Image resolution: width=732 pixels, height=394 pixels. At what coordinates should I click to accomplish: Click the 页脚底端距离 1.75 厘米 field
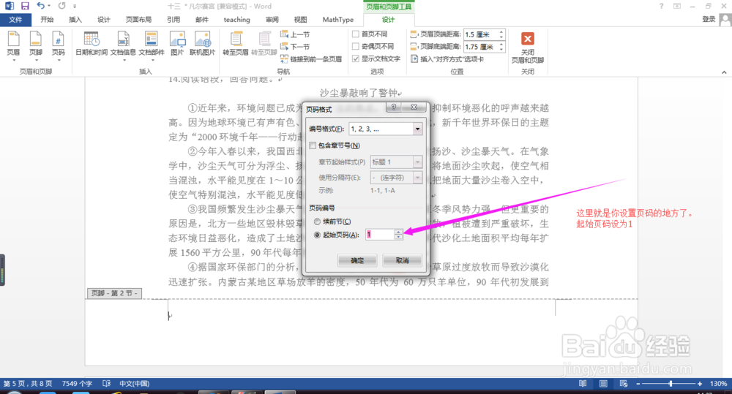[481, 47]
